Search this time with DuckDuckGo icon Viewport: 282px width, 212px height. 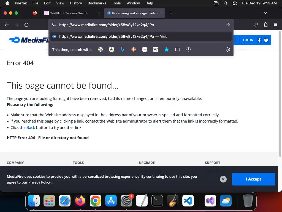click(x=134, y=49)
